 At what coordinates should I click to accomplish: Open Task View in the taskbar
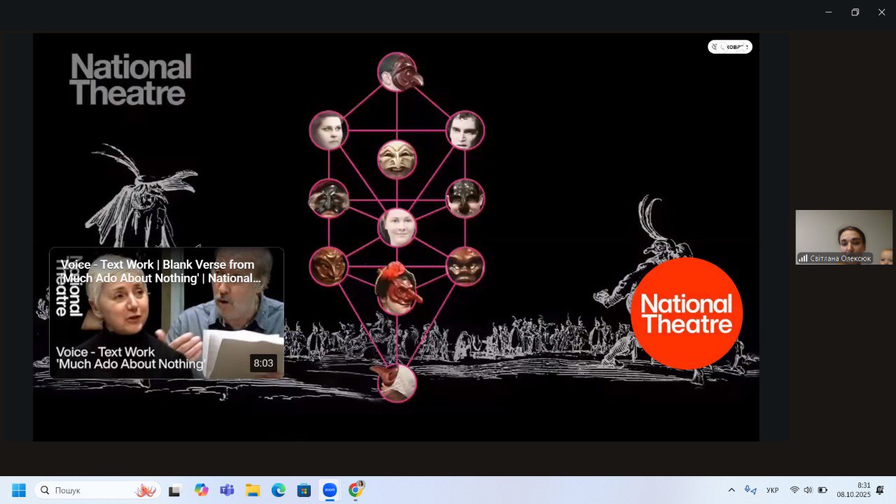[x=174, y=490]
